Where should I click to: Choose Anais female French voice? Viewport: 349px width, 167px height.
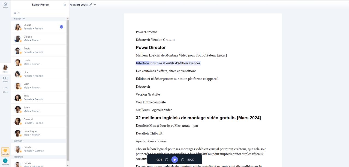pyautogui.click(x=39, y=51)
